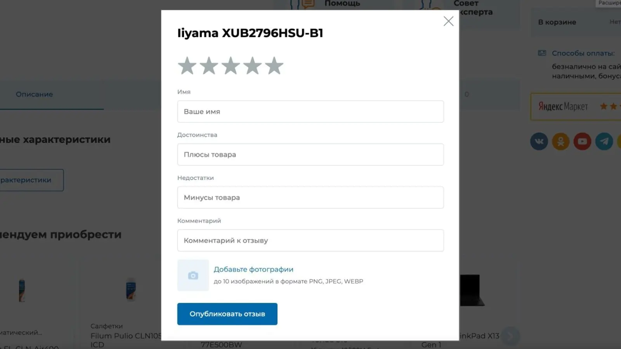Select the fourth rating star
The width and height of the screenshot is (621, 349).
coord(252,66)
